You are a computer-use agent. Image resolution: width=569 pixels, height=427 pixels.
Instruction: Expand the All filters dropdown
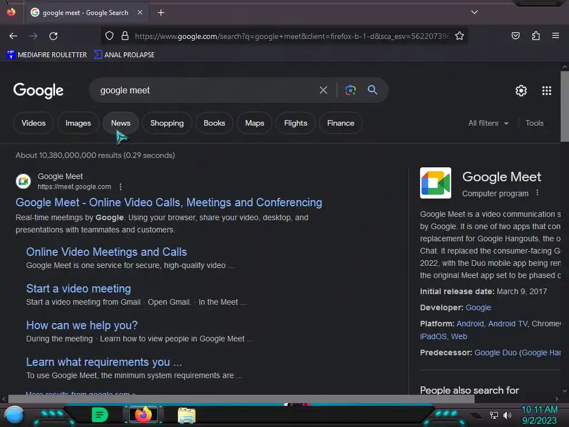pyautogui.click(x=488, y=123)
